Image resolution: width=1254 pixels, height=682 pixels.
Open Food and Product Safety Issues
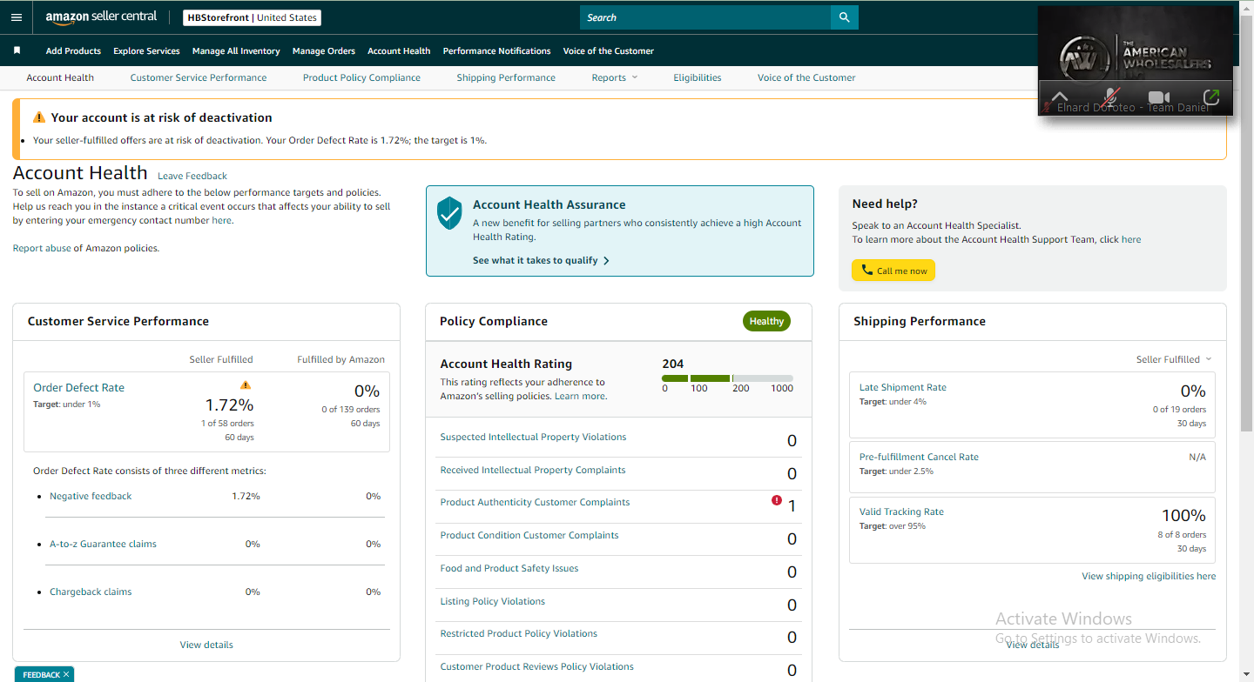509,568
